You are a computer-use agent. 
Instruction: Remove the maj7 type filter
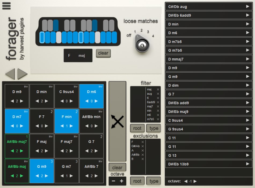pos(158,106)
